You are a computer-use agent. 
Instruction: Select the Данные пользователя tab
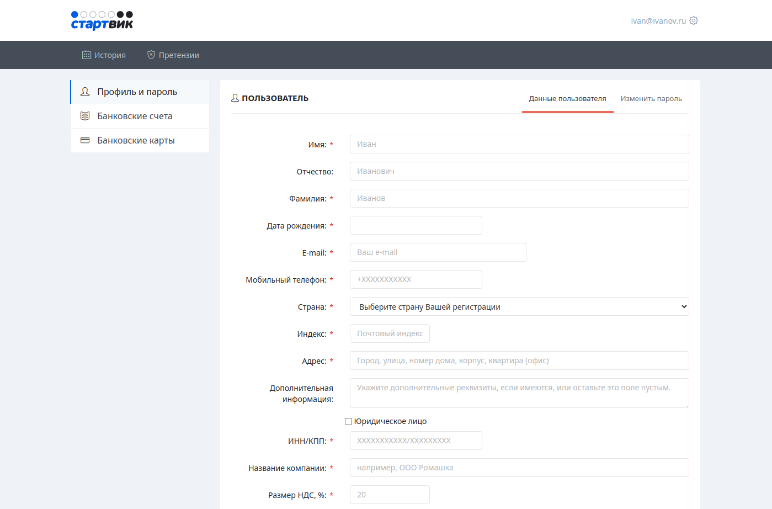pos(567,99)
